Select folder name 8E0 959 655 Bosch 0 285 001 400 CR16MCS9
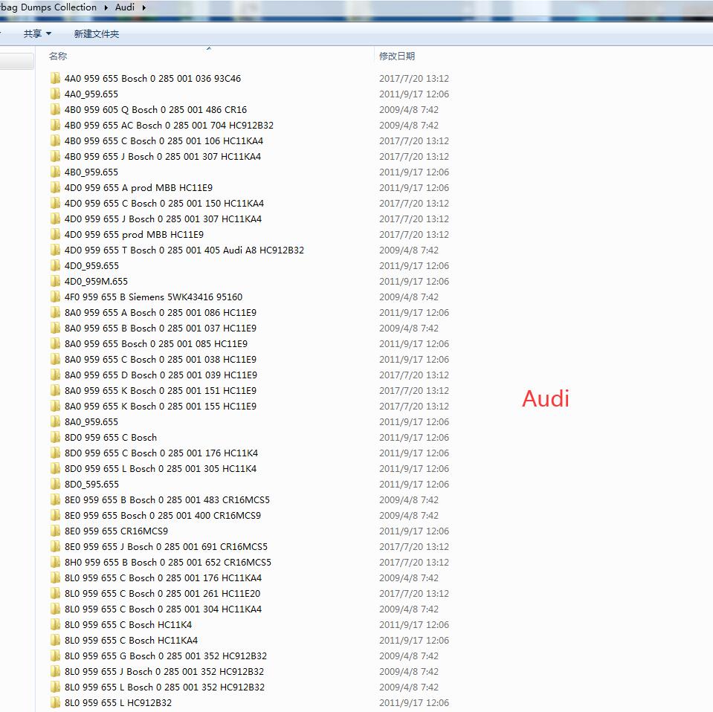 click(x=163, y=515)
